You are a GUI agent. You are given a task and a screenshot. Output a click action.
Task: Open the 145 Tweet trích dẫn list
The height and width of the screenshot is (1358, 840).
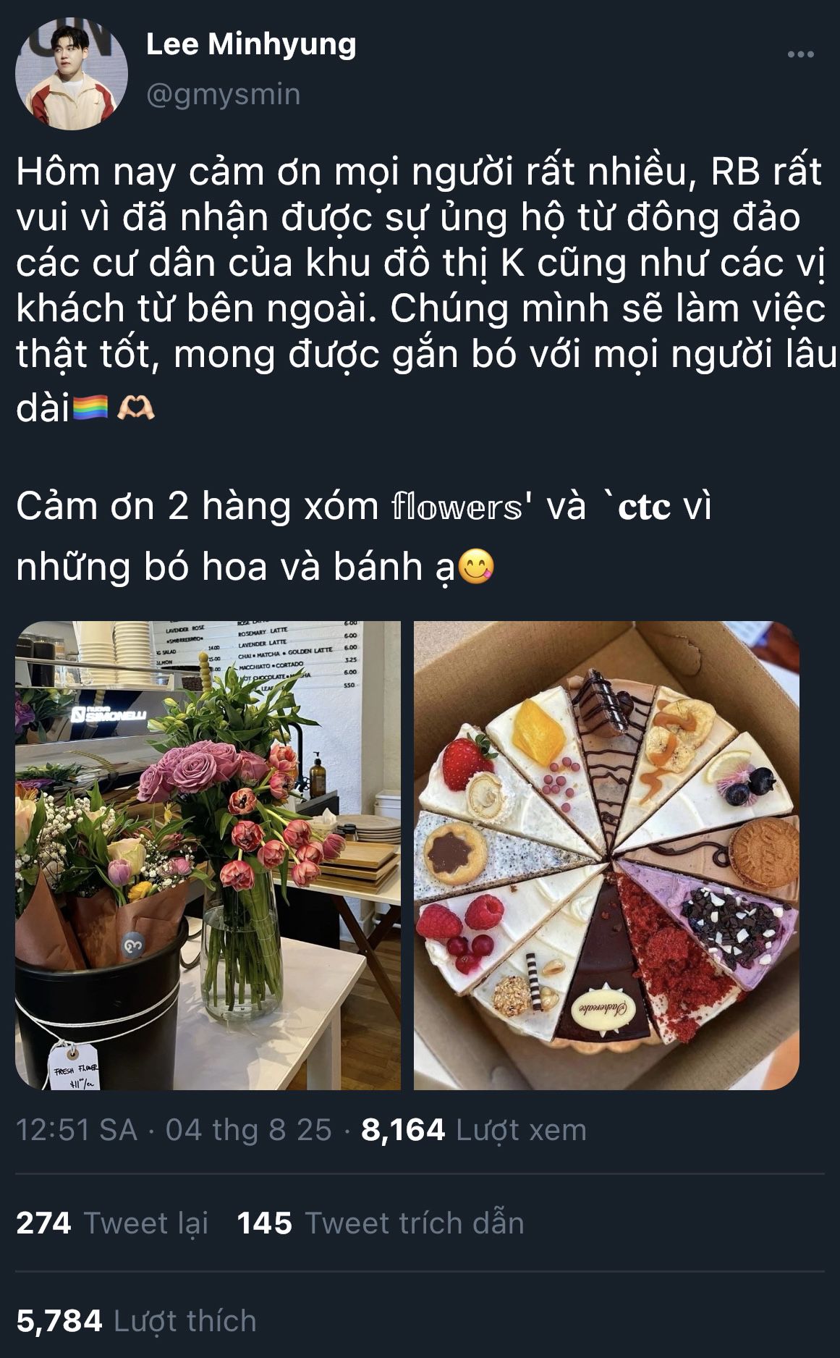pos(381,1223)
